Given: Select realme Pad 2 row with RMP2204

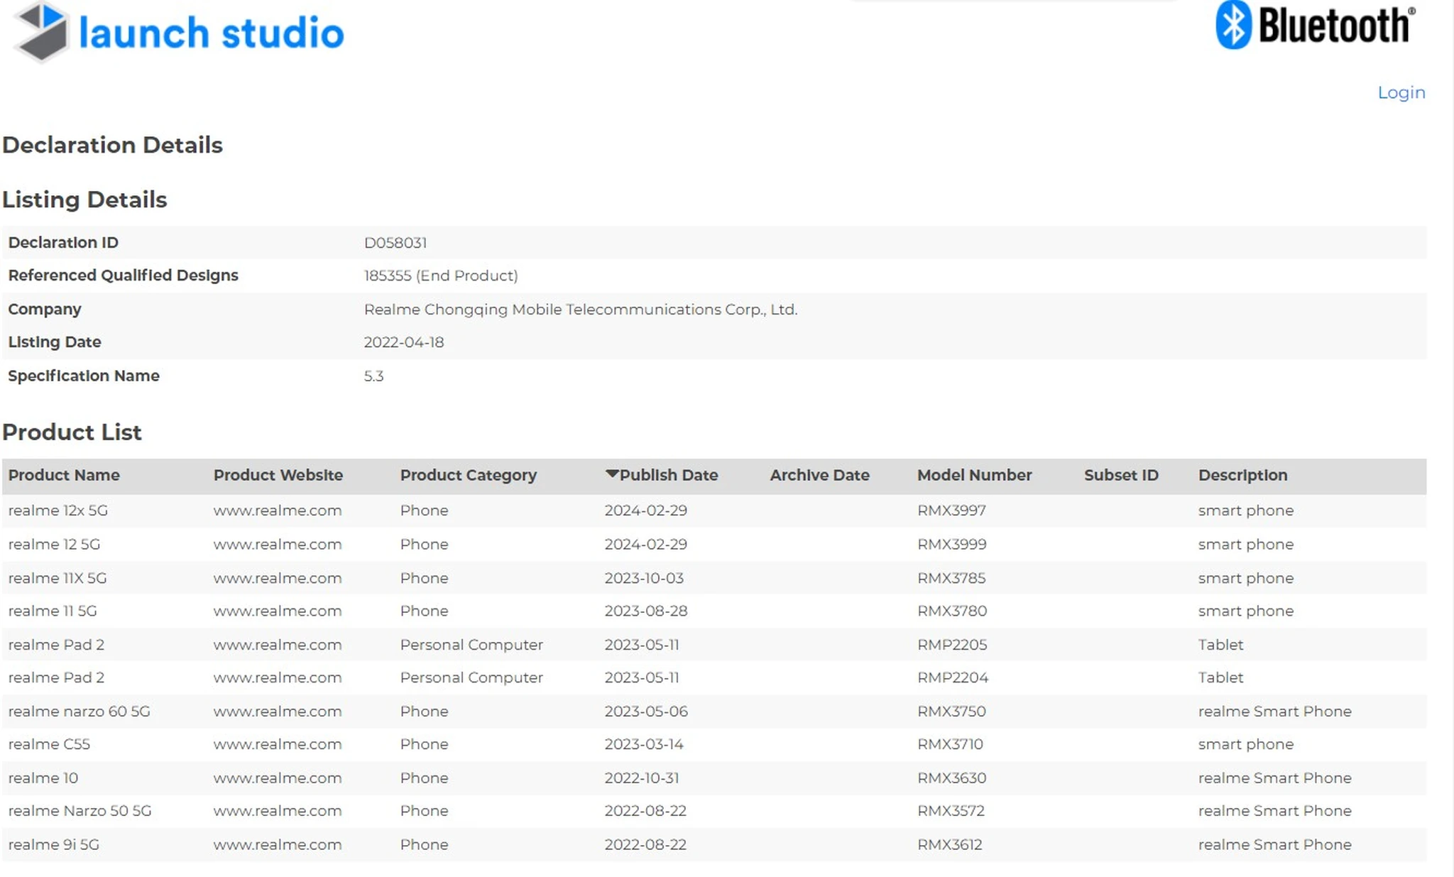Looking at the screenshot, I should click(714, 677).
